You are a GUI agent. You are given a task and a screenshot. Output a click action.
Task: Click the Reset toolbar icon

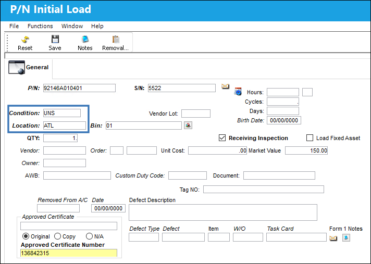pyautogui.click(x=25, y=39)
